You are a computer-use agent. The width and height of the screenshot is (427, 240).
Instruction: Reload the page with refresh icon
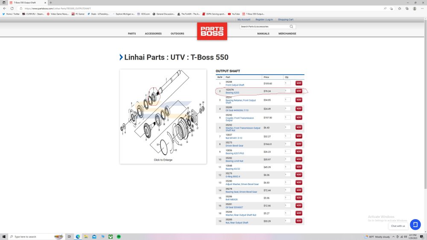pos(12,9)
